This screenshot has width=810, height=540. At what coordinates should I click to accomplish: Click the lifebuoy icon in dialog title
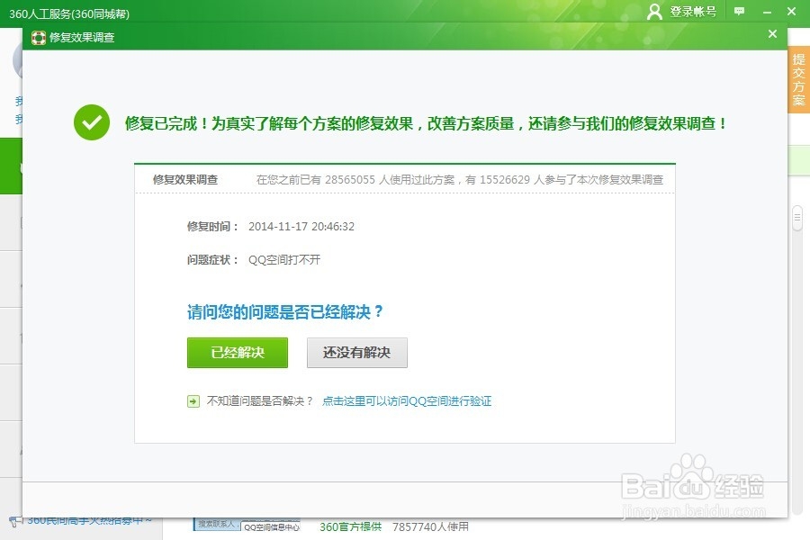(x=39, y=38)
